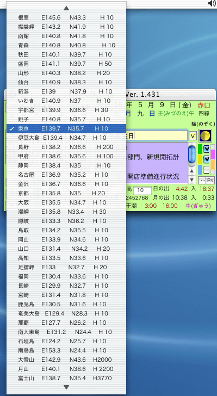217x396 pixels.
Task: Open the V dropdown next to text field
Action: coord(193,136)
